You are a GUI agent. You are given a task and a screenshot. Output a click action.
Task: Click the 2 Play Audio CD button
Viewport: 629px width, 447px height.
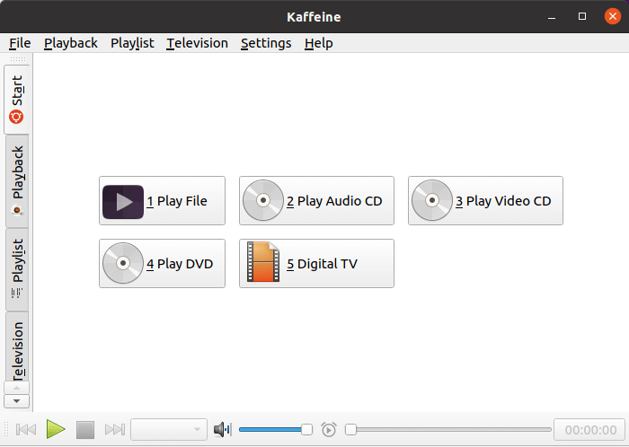pos(316,201)
